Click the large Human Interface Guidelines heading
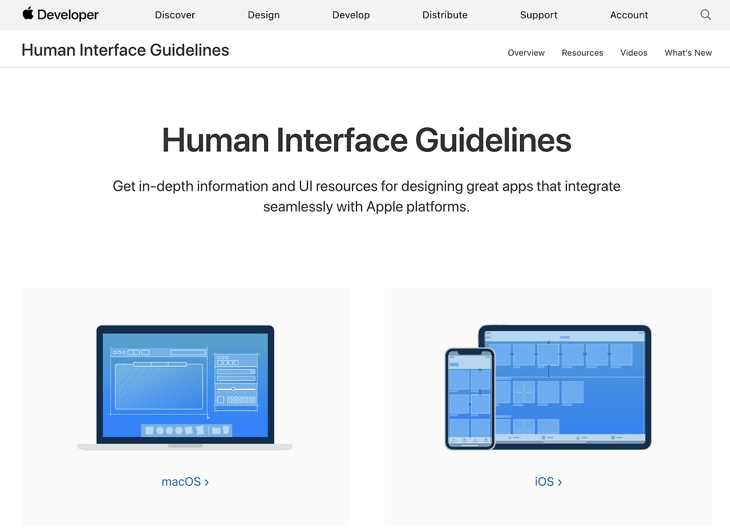This screenshot has width=730, height=528. [x=367, y=140]
